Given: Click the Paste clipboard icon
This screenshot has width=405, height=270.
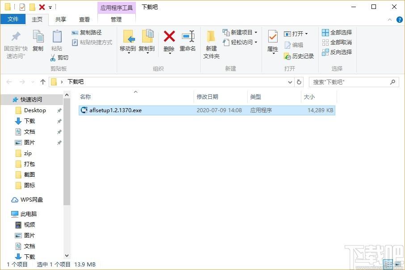Looking at the screenshot, I should 57,36.
